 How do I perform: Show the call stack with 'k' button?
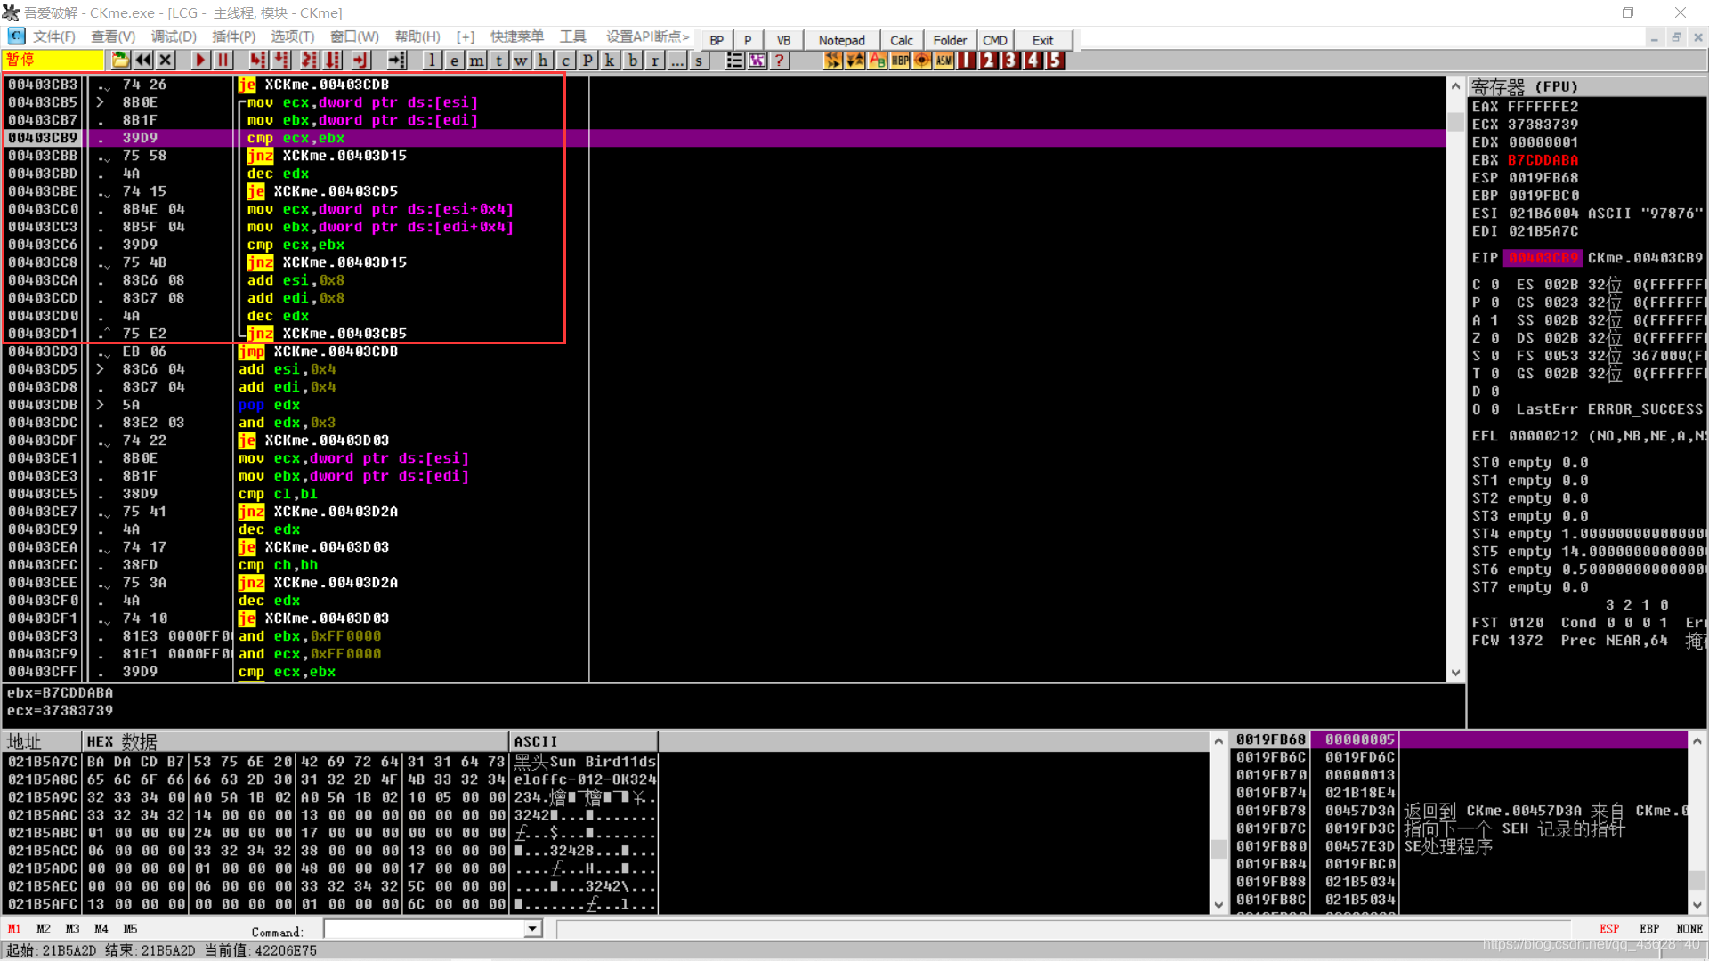coord(610,60)
